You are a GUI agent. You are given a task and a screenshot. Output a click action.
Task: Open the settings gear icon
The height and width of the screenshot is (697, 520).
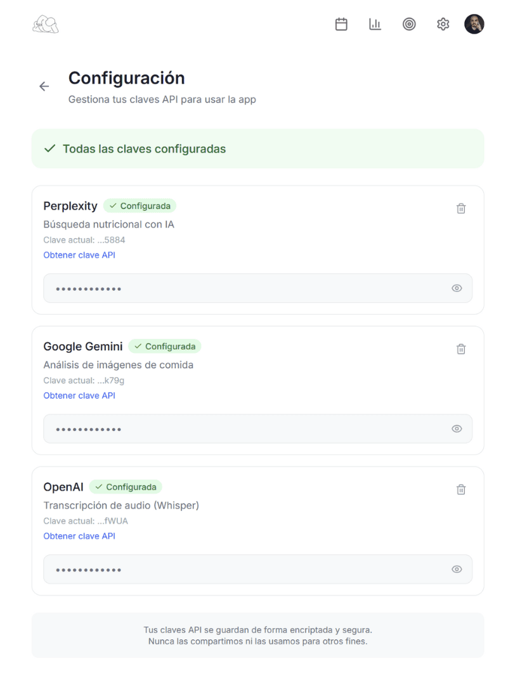point(443,24)
